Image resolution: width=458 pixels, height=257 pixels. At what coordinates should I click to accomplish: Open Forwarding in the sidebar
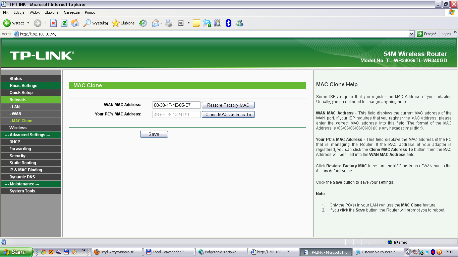click(31, 149)
